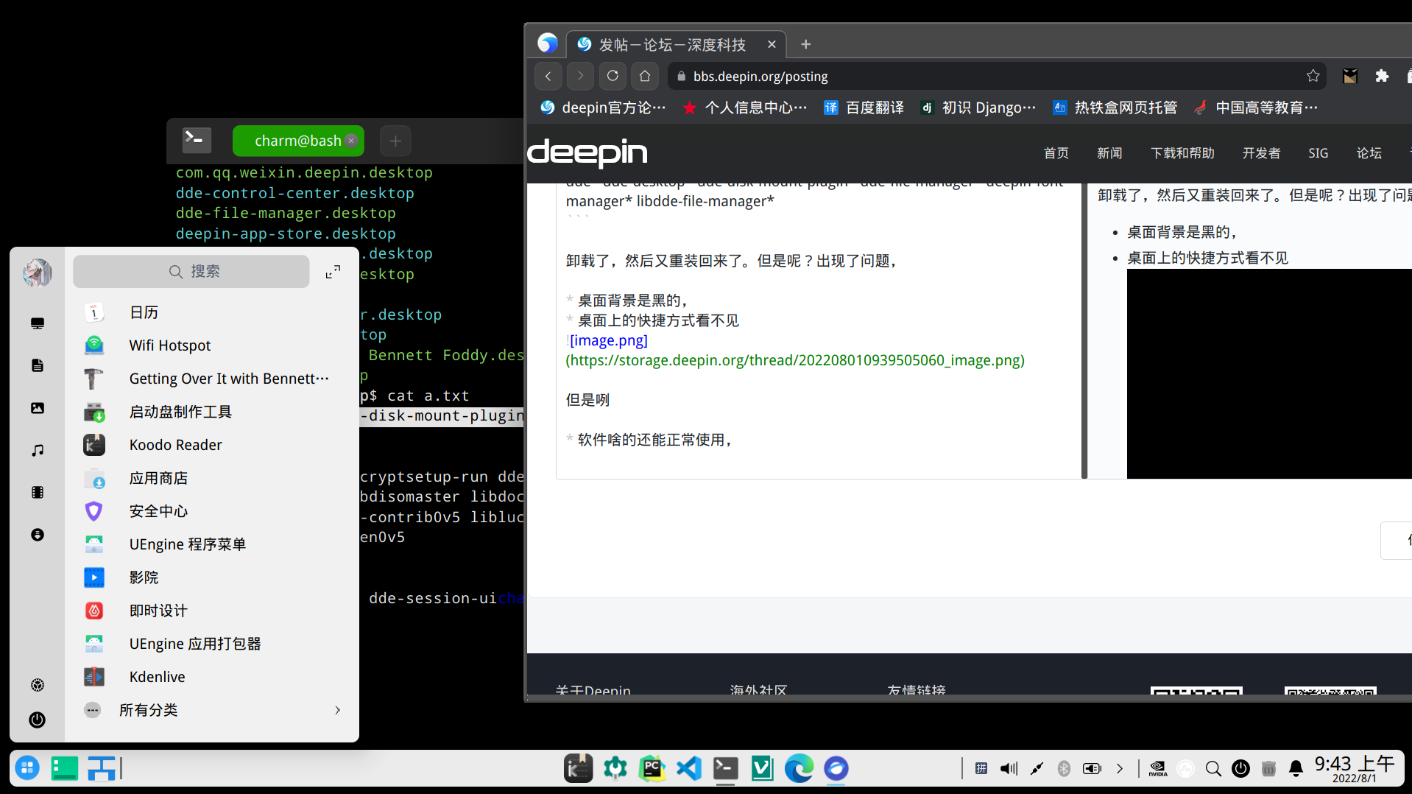Screen dimensions: 1412x794
Task: Click the browser reload button
Action: (613, 76)
